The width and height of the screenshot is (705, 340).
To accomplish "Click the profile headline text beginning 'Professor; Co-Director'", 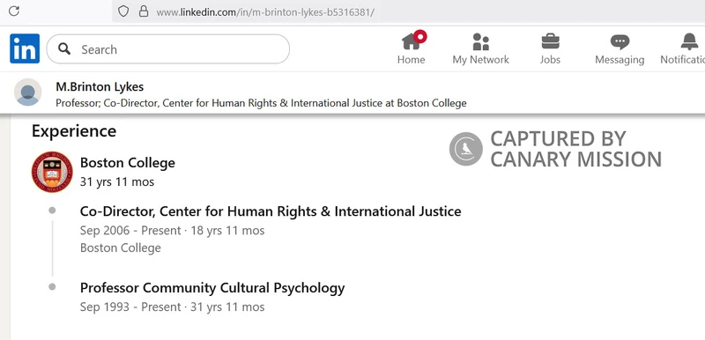I will (x=261, y=103).
